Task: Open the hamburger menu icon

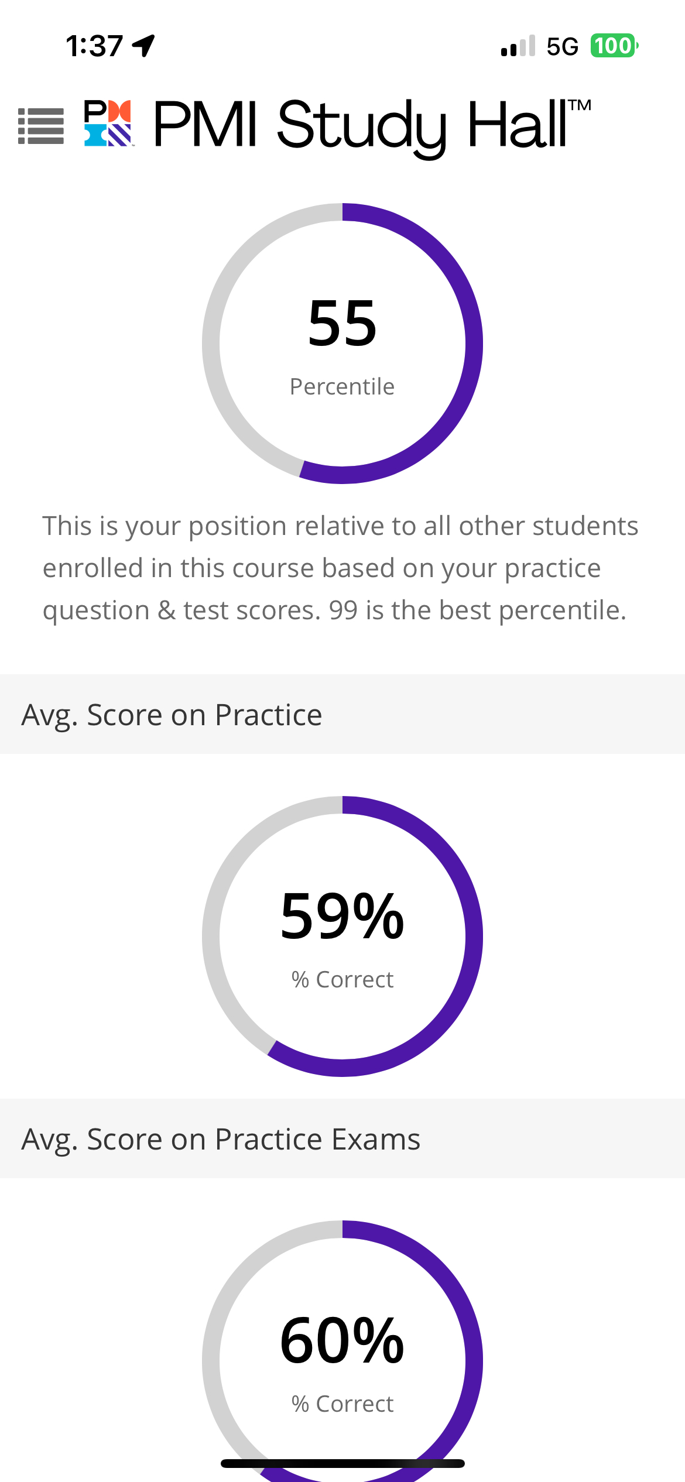Action: [41, 125]
